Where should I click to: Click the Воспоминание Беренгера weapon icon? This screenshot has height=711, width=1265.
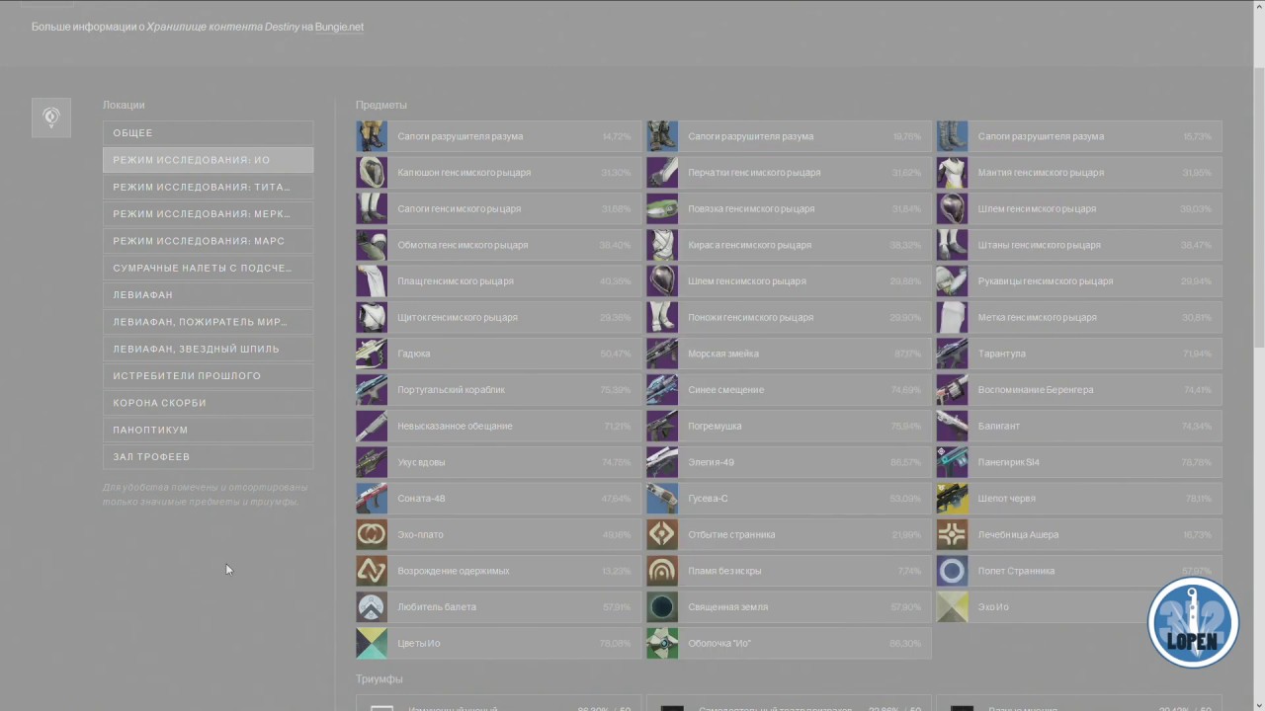(952, 390)
